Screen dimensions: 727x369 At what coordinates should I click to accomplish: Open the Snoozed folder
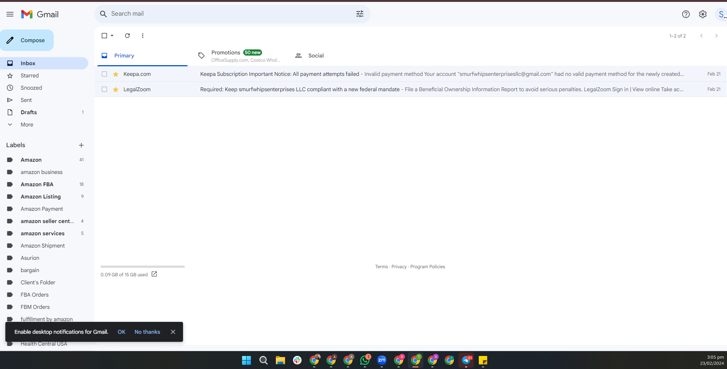[x=44, y=88]
